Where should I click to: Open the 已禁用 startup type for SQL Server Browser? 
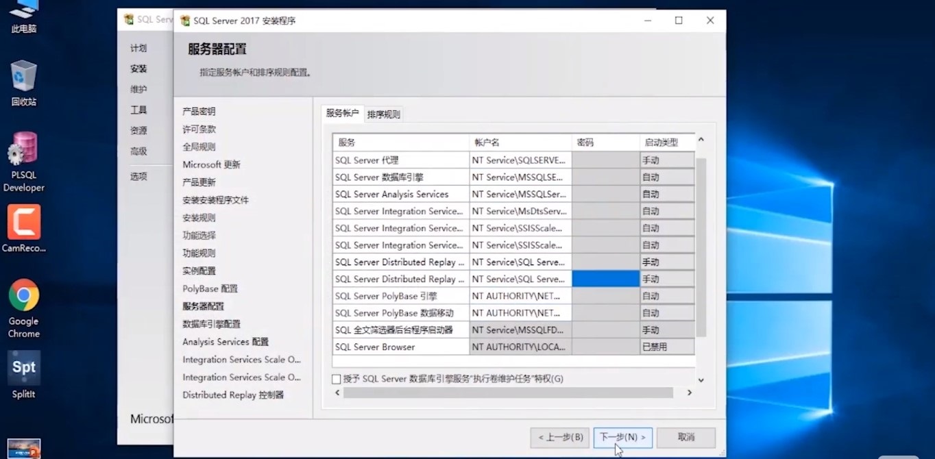point(667,347)
